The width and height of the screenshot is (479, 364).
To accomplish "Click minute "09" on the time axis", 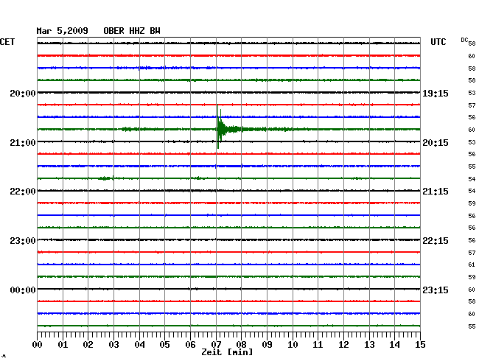I will [267, 344].
